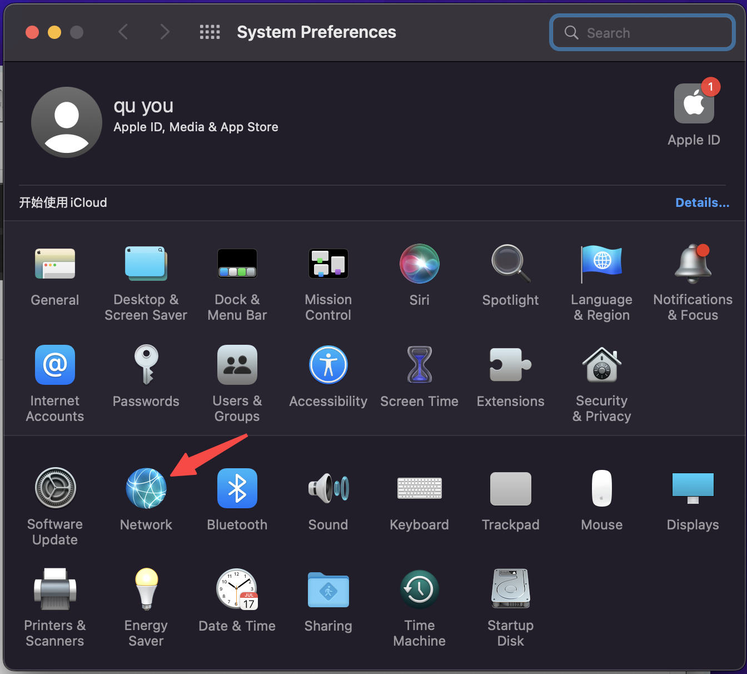Minimize the System Preferences window
This screenshot has height=674, width=747.
pos(54,32)
